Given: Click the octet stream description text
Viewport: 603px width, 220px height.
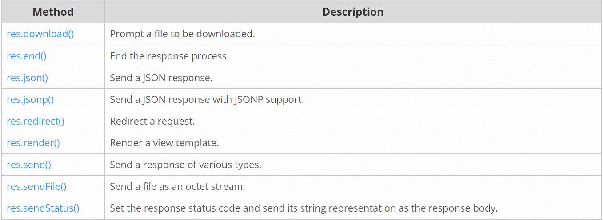Looking at the screenshot, I should (177, 186).
